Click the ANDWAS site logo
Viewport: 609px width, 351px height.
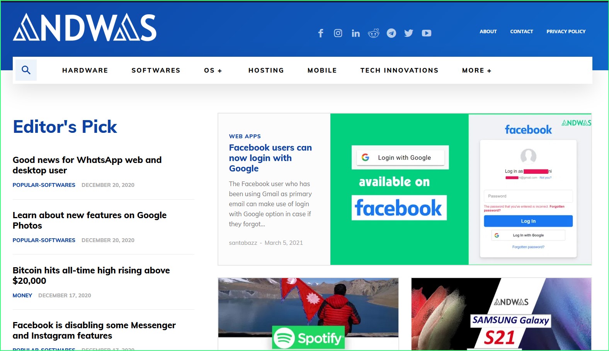coord(85,27)
